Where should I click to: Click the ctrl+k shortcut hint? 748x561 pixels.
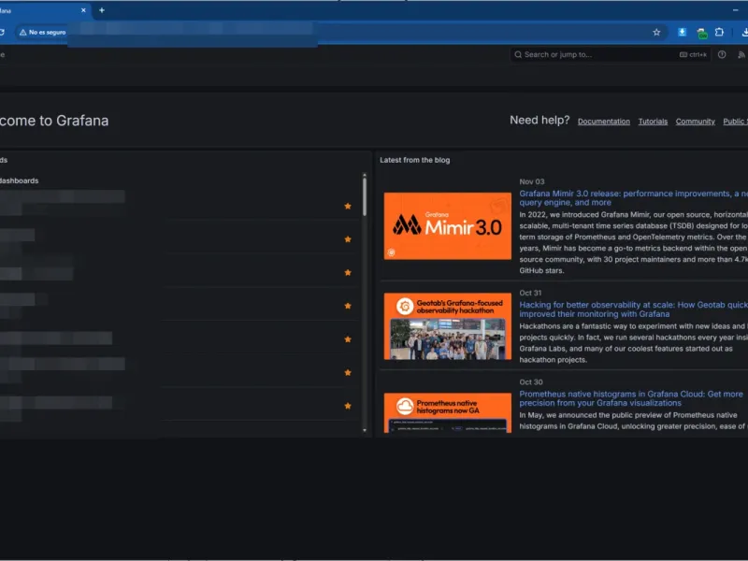coord(693,55)
